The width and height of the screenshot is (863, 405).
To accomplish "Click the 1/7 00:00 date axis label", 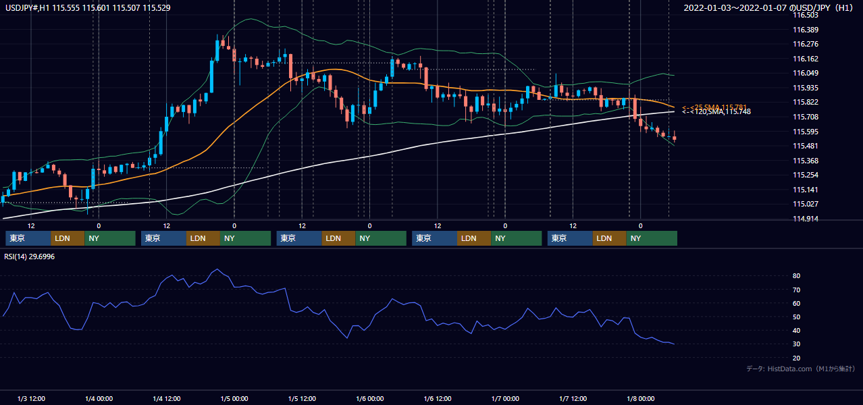I will pyautogui.click(x=505, y=398).
